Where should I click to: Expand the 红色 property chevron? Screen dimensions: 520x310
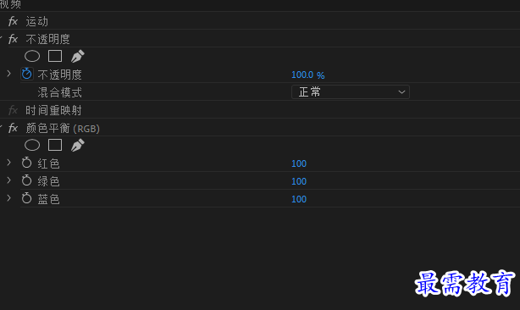pos(9,163)
